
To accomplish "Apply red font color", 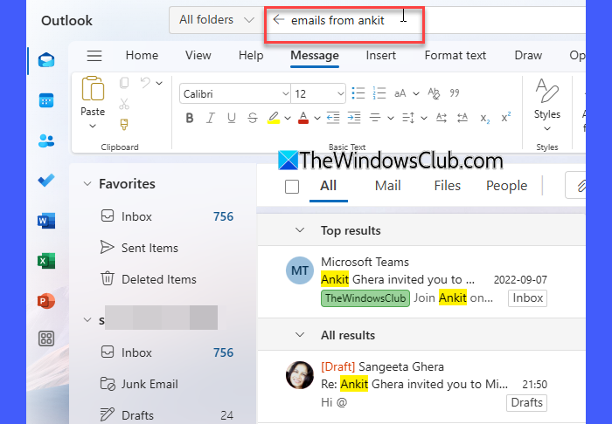I will 303,118.
